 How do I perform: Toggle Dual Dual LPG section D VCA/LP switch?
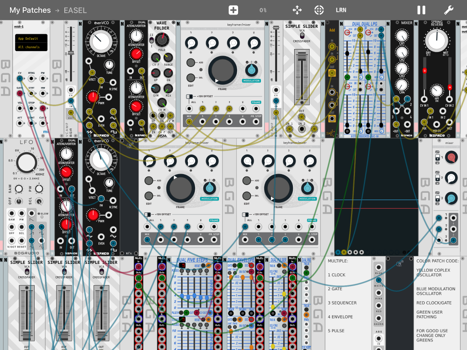(x=368, y=86)
